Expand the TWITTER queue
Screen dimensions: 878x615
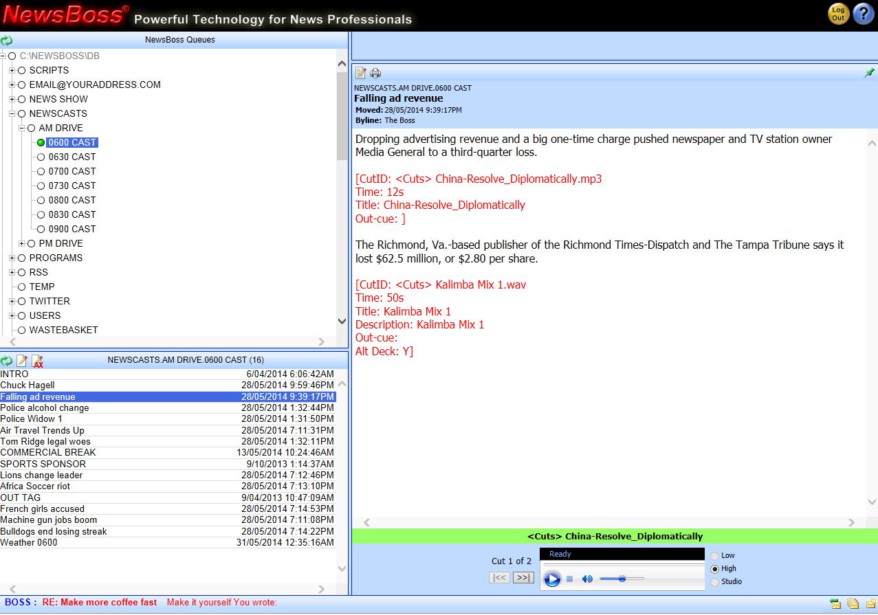[x=12, y=301]
